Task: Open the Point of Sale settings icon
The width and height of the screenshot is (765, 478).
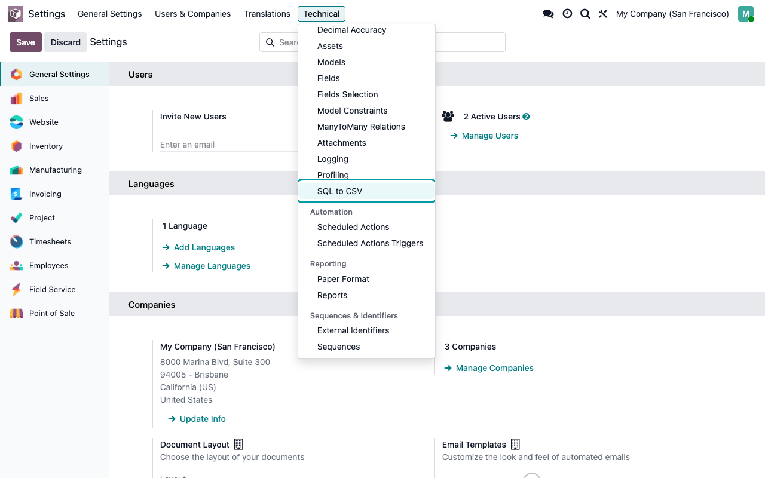Action: click(x=17, y=313)
